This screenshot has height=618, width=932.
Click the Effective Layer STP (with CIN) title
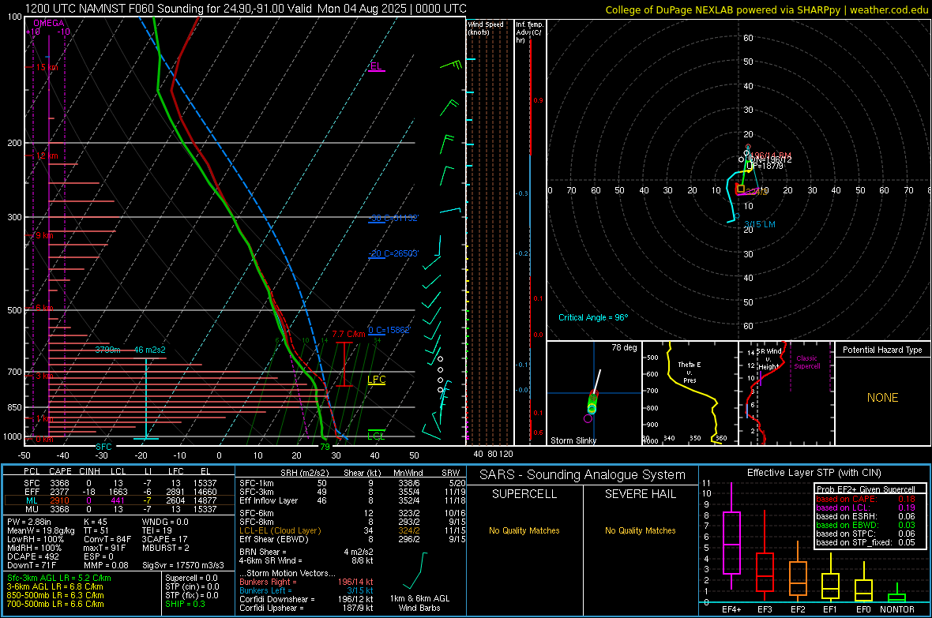pyautogui.click(x=814, y=473)
